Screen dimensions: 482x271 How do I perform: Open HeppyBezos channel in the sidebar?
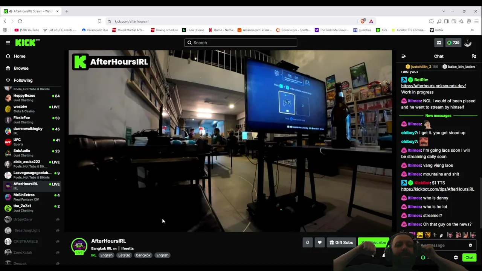tap(32, 98)
